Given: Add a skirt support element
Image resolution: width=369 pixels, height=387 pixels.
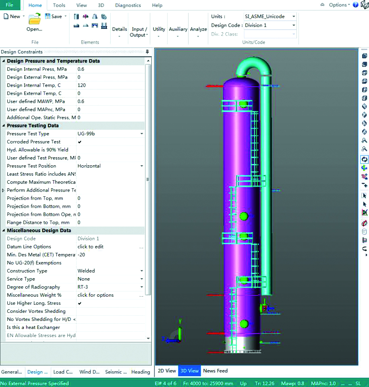Looking at the screenshot, I should click(104, 25).
